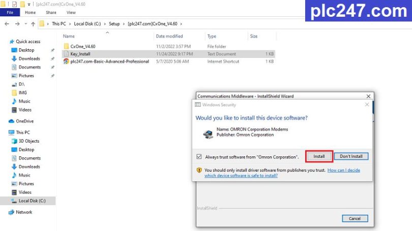The height and width of the screenshot is (231, 412).
Task: Click the Don't Install button
Action: [351, 156]
